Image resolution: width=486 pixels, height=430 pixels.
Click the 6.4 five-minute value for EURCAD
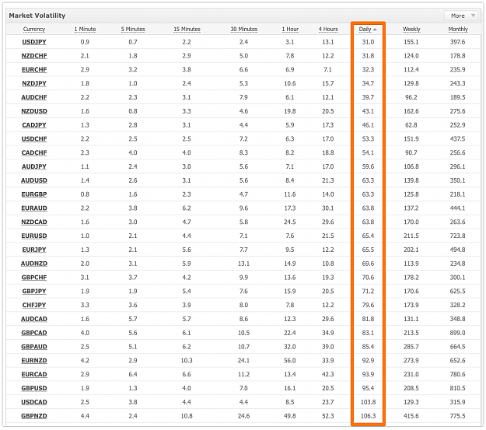(133, 375)
